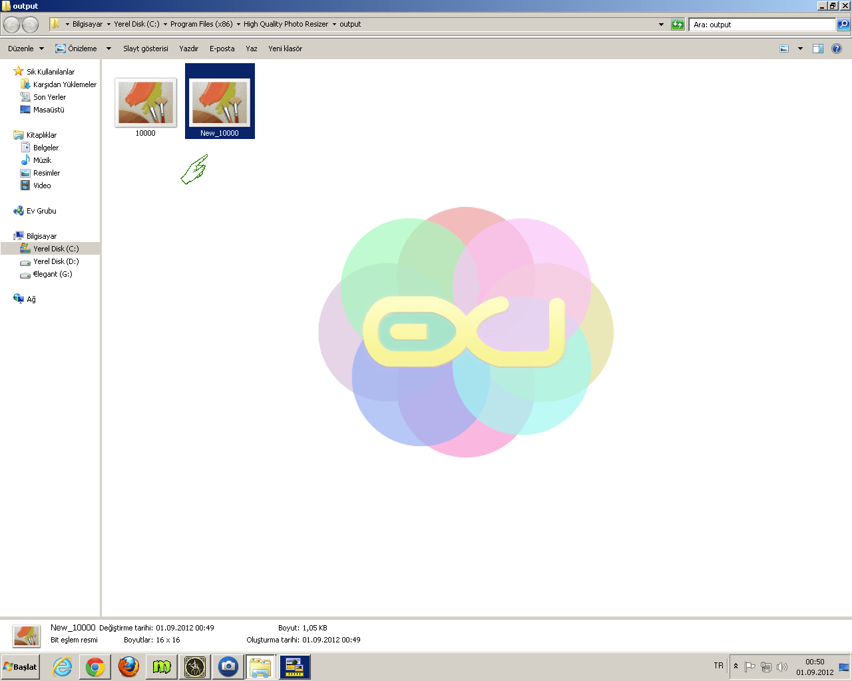Open Video library

click(42, 186)
